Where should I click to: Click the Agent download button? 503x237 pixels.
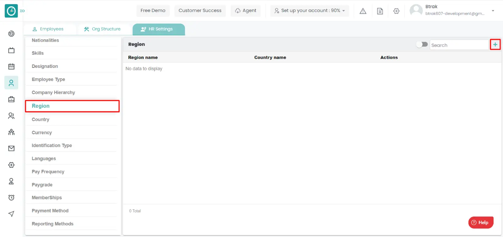tap(246, 10)
